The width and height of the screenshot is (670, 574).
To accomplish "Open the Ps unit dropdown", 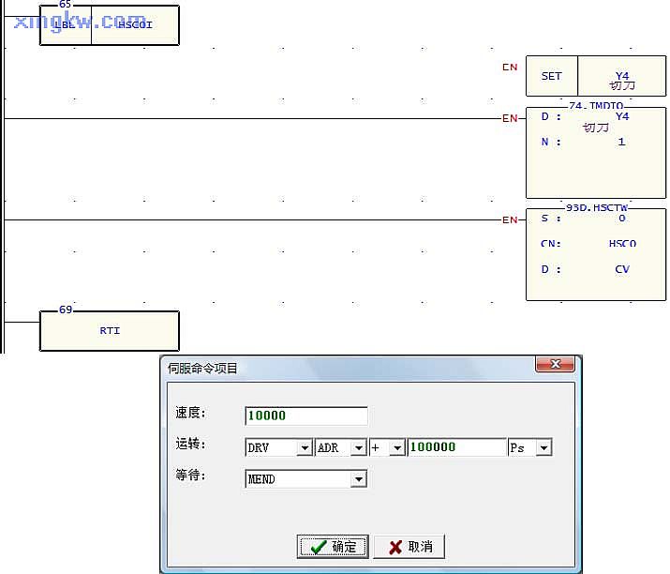I will pos(543,448).
